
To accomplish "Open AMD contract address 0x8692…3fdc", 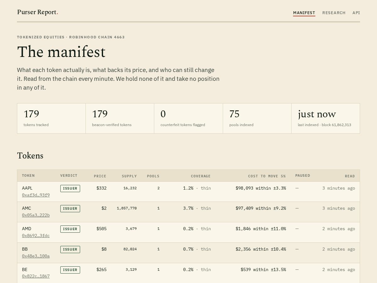I will pos(36,236).
